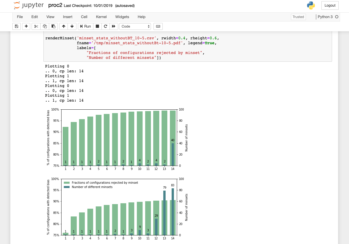Log out of Jupyter
Image resolution: width=349 pixels, height=244 pixels.
click(x=330, y=5)
